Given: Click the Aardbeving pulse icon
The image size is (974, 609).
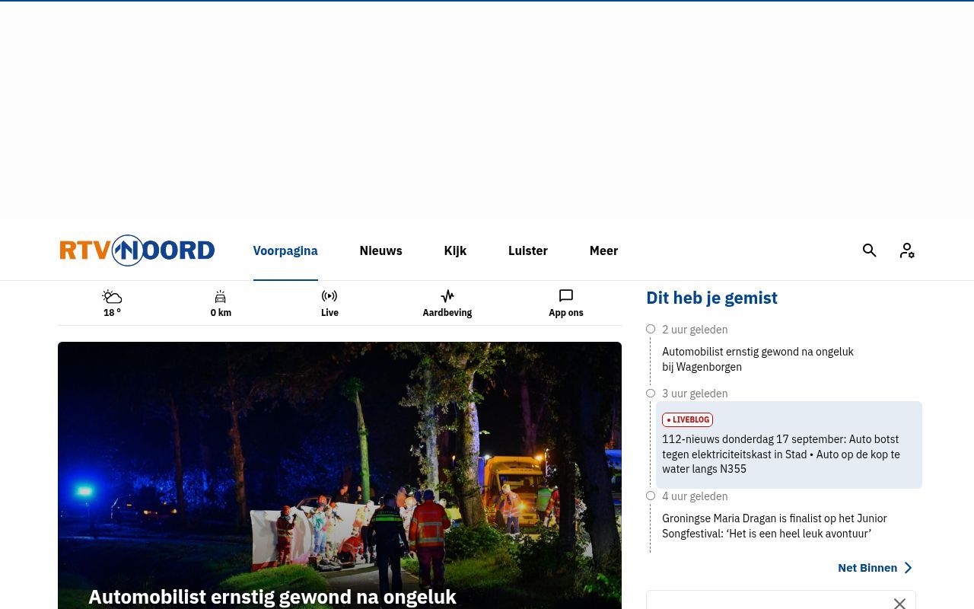Looking at the screenshot, I should [x=447, y=296].
